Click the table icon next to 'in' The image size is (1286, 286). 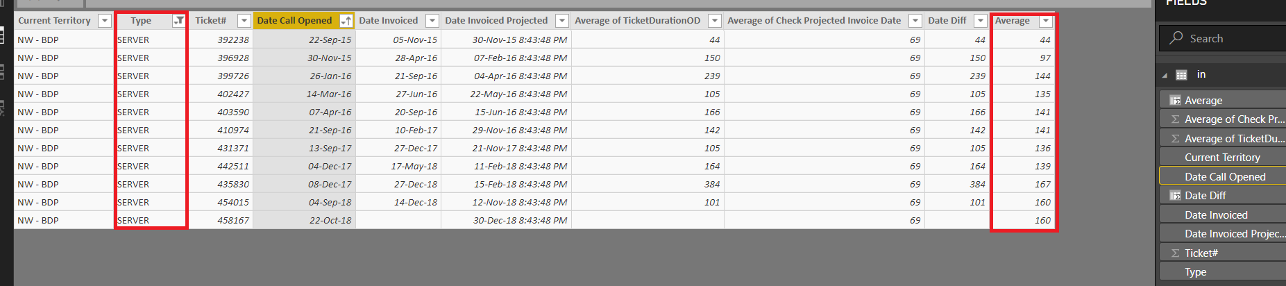(1181, 75)
